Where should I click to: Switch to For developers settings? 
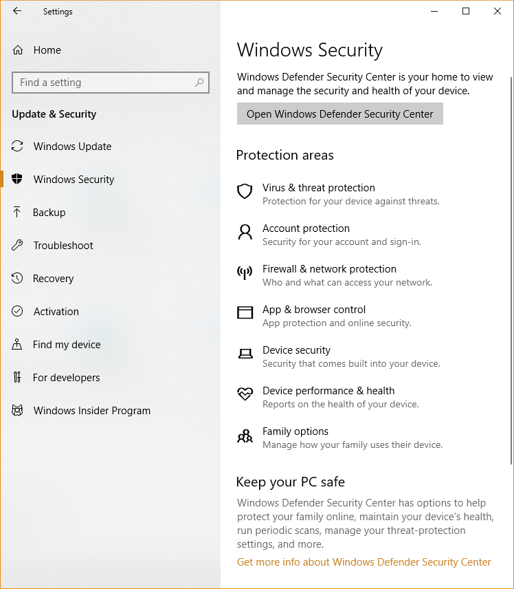coord(66,378)
